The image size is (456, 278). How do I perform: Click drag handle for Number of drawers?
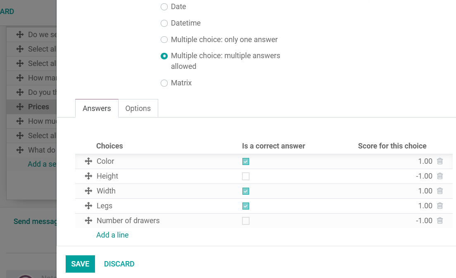[x=88, y=221]
